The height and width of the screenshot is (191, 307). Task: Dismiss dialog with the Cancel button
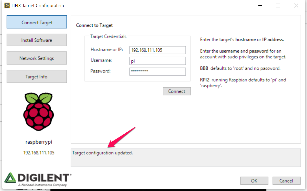pos(286,181)
